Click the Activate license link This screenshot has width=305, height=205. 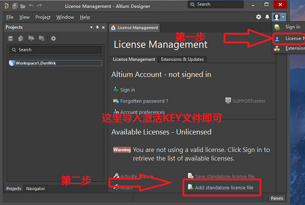pos(137,176)
